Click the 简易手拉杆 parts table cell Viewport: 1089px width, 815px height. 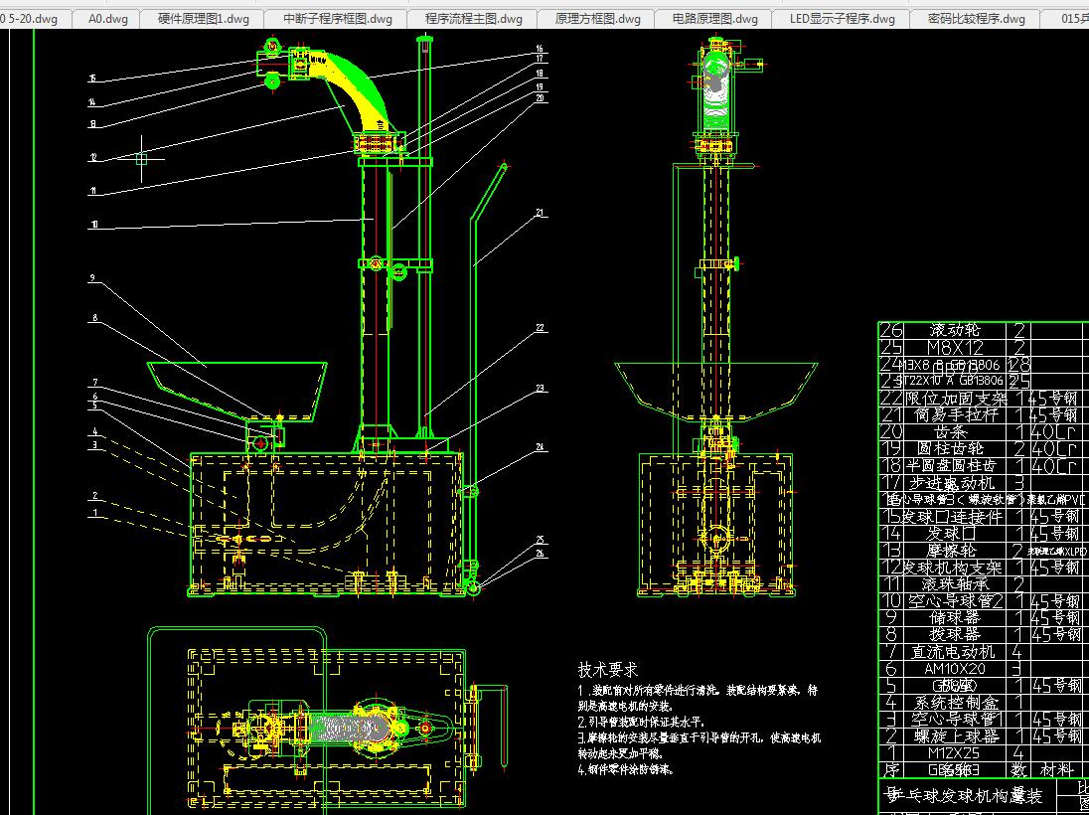[954, 414]
